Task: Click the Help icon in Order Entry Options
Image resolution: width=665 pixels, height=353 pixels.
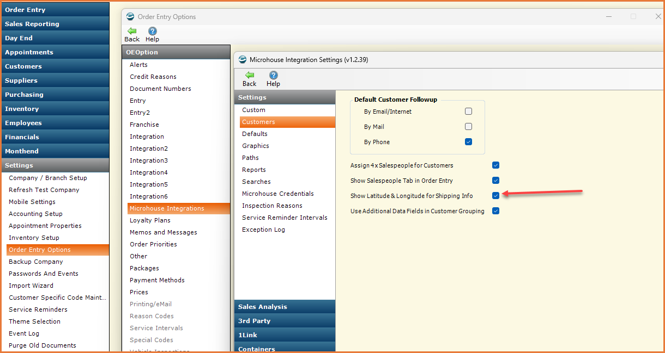Action: (153, 31)
